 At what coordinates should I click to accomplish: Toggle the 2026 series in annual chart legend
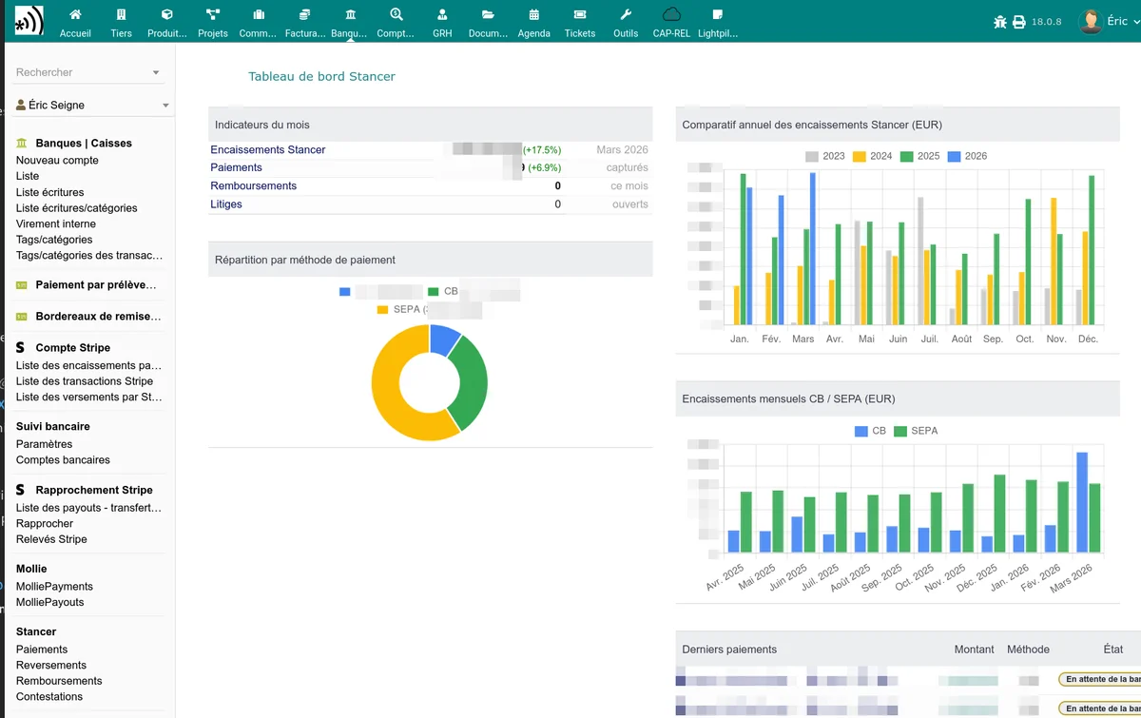click(967, 156)
